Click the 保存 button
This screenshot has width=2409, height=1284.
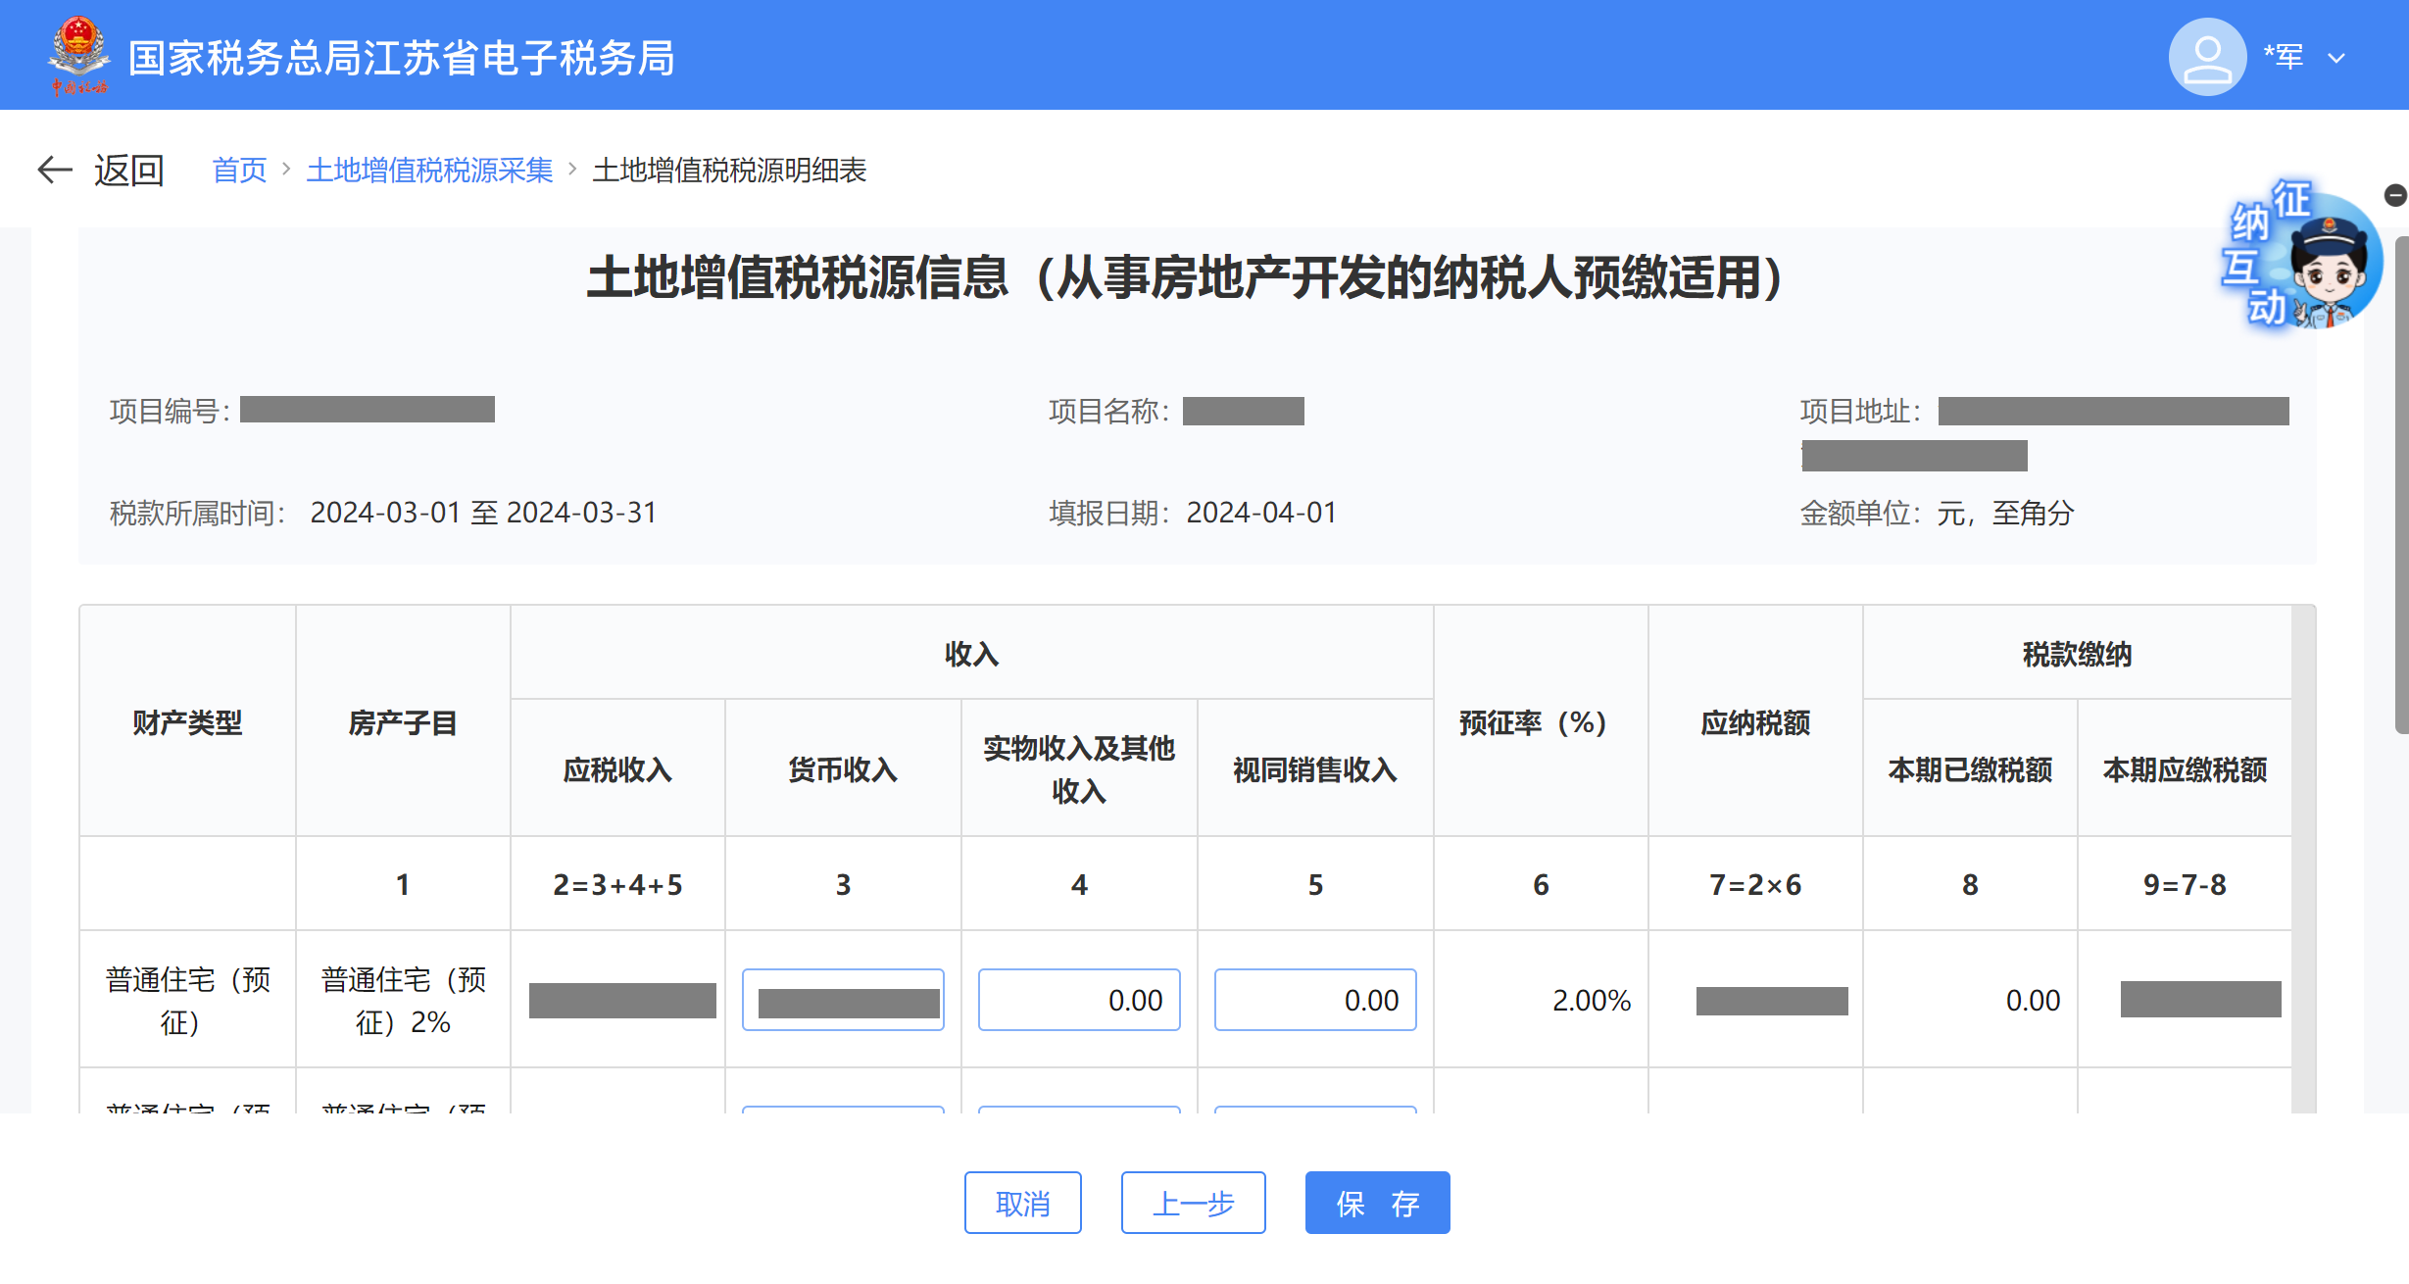[1377, 1203]
